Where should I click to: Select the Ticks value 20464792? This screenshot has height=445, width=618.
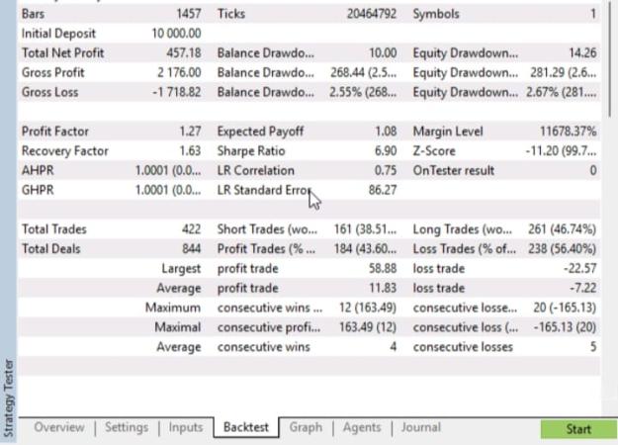tap(371, 14)
